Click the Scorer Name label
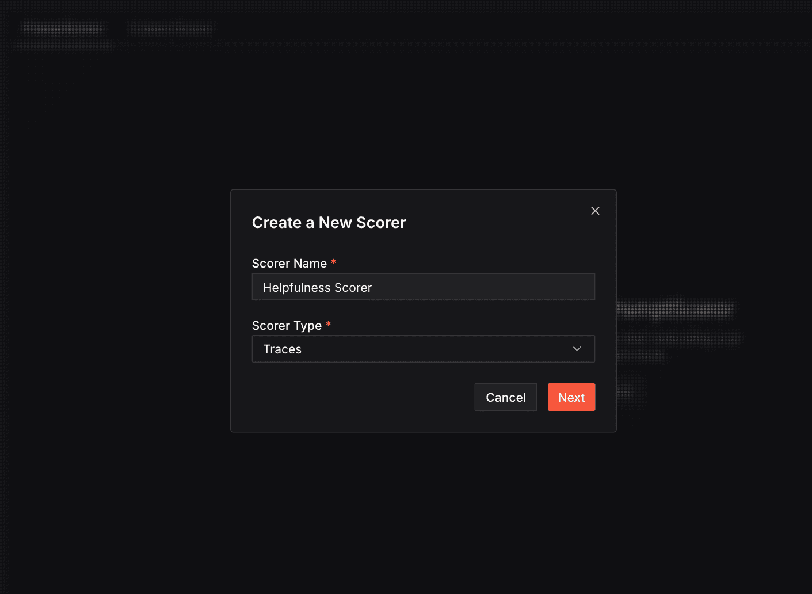The image size is (812, 594). (x=290, y=263)
